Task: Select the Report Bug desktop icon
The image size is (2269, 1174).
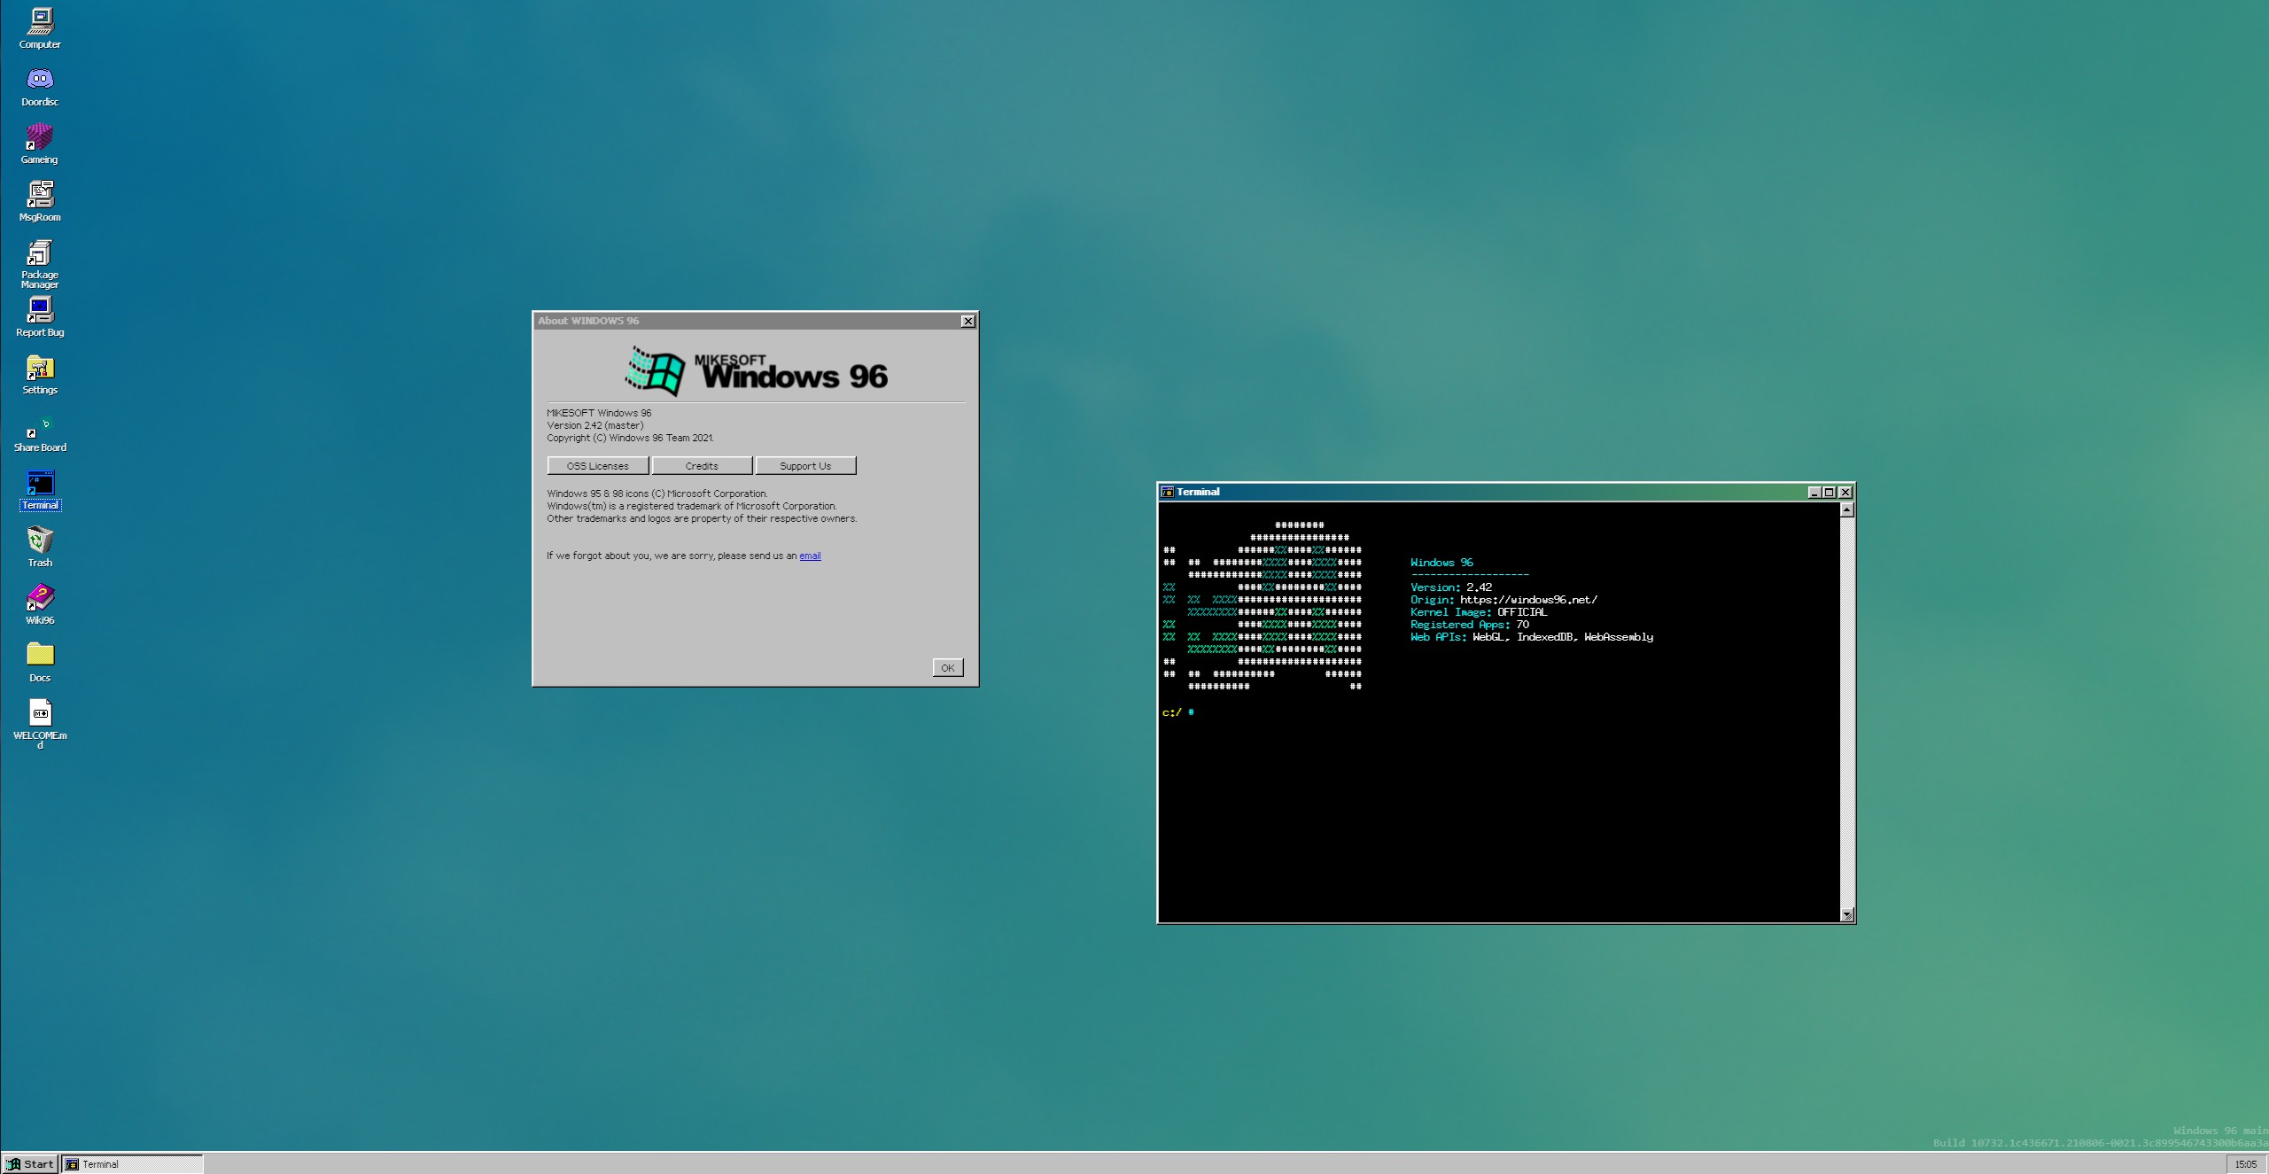Action: coord(40,316)
